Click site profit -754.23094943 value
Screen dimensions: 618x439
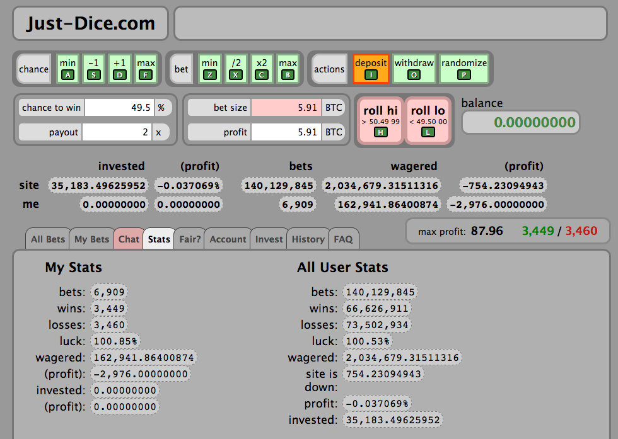point(503,185)
